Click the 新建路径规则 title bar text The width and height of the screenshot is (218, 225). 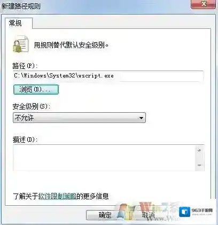coord(21,6)
